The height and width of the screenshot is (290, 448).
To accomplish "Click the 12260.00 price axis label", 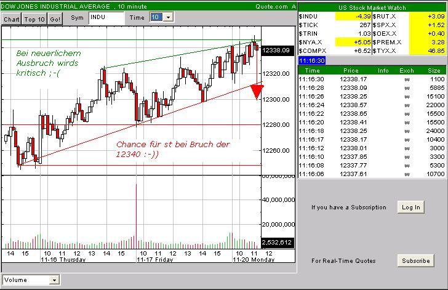I will (276, 150).
